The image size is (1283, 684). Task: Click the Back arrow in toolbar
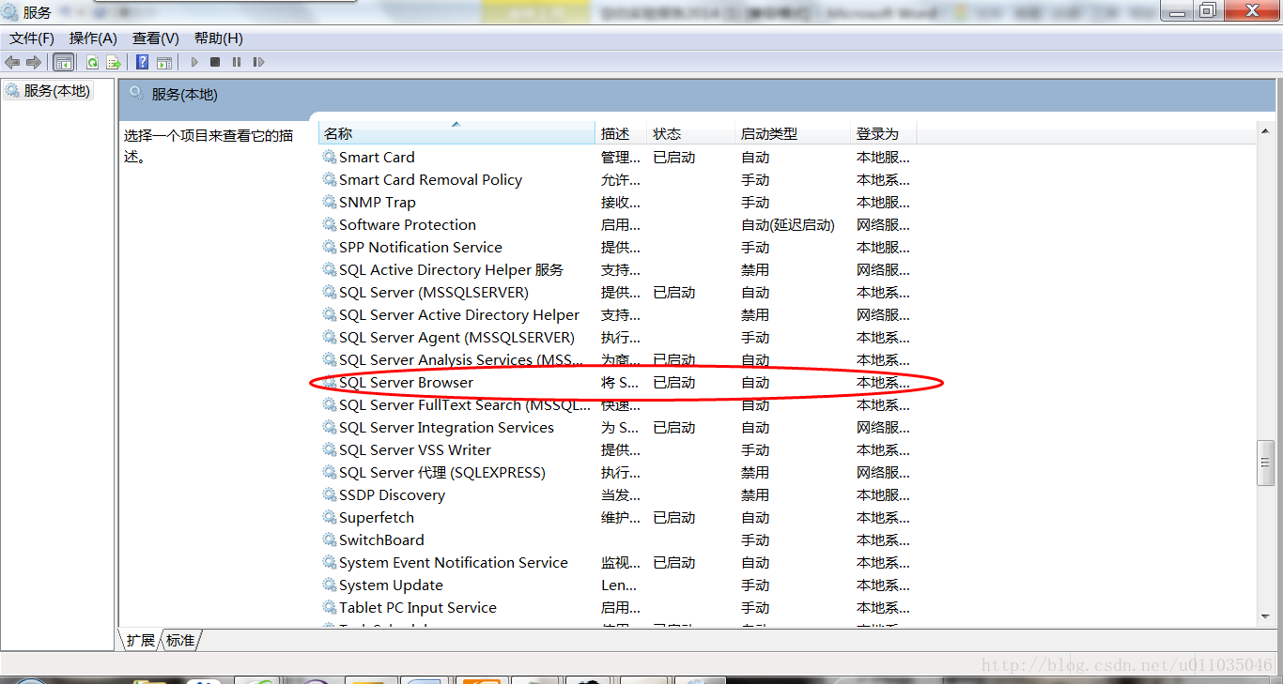click(12, 62)
